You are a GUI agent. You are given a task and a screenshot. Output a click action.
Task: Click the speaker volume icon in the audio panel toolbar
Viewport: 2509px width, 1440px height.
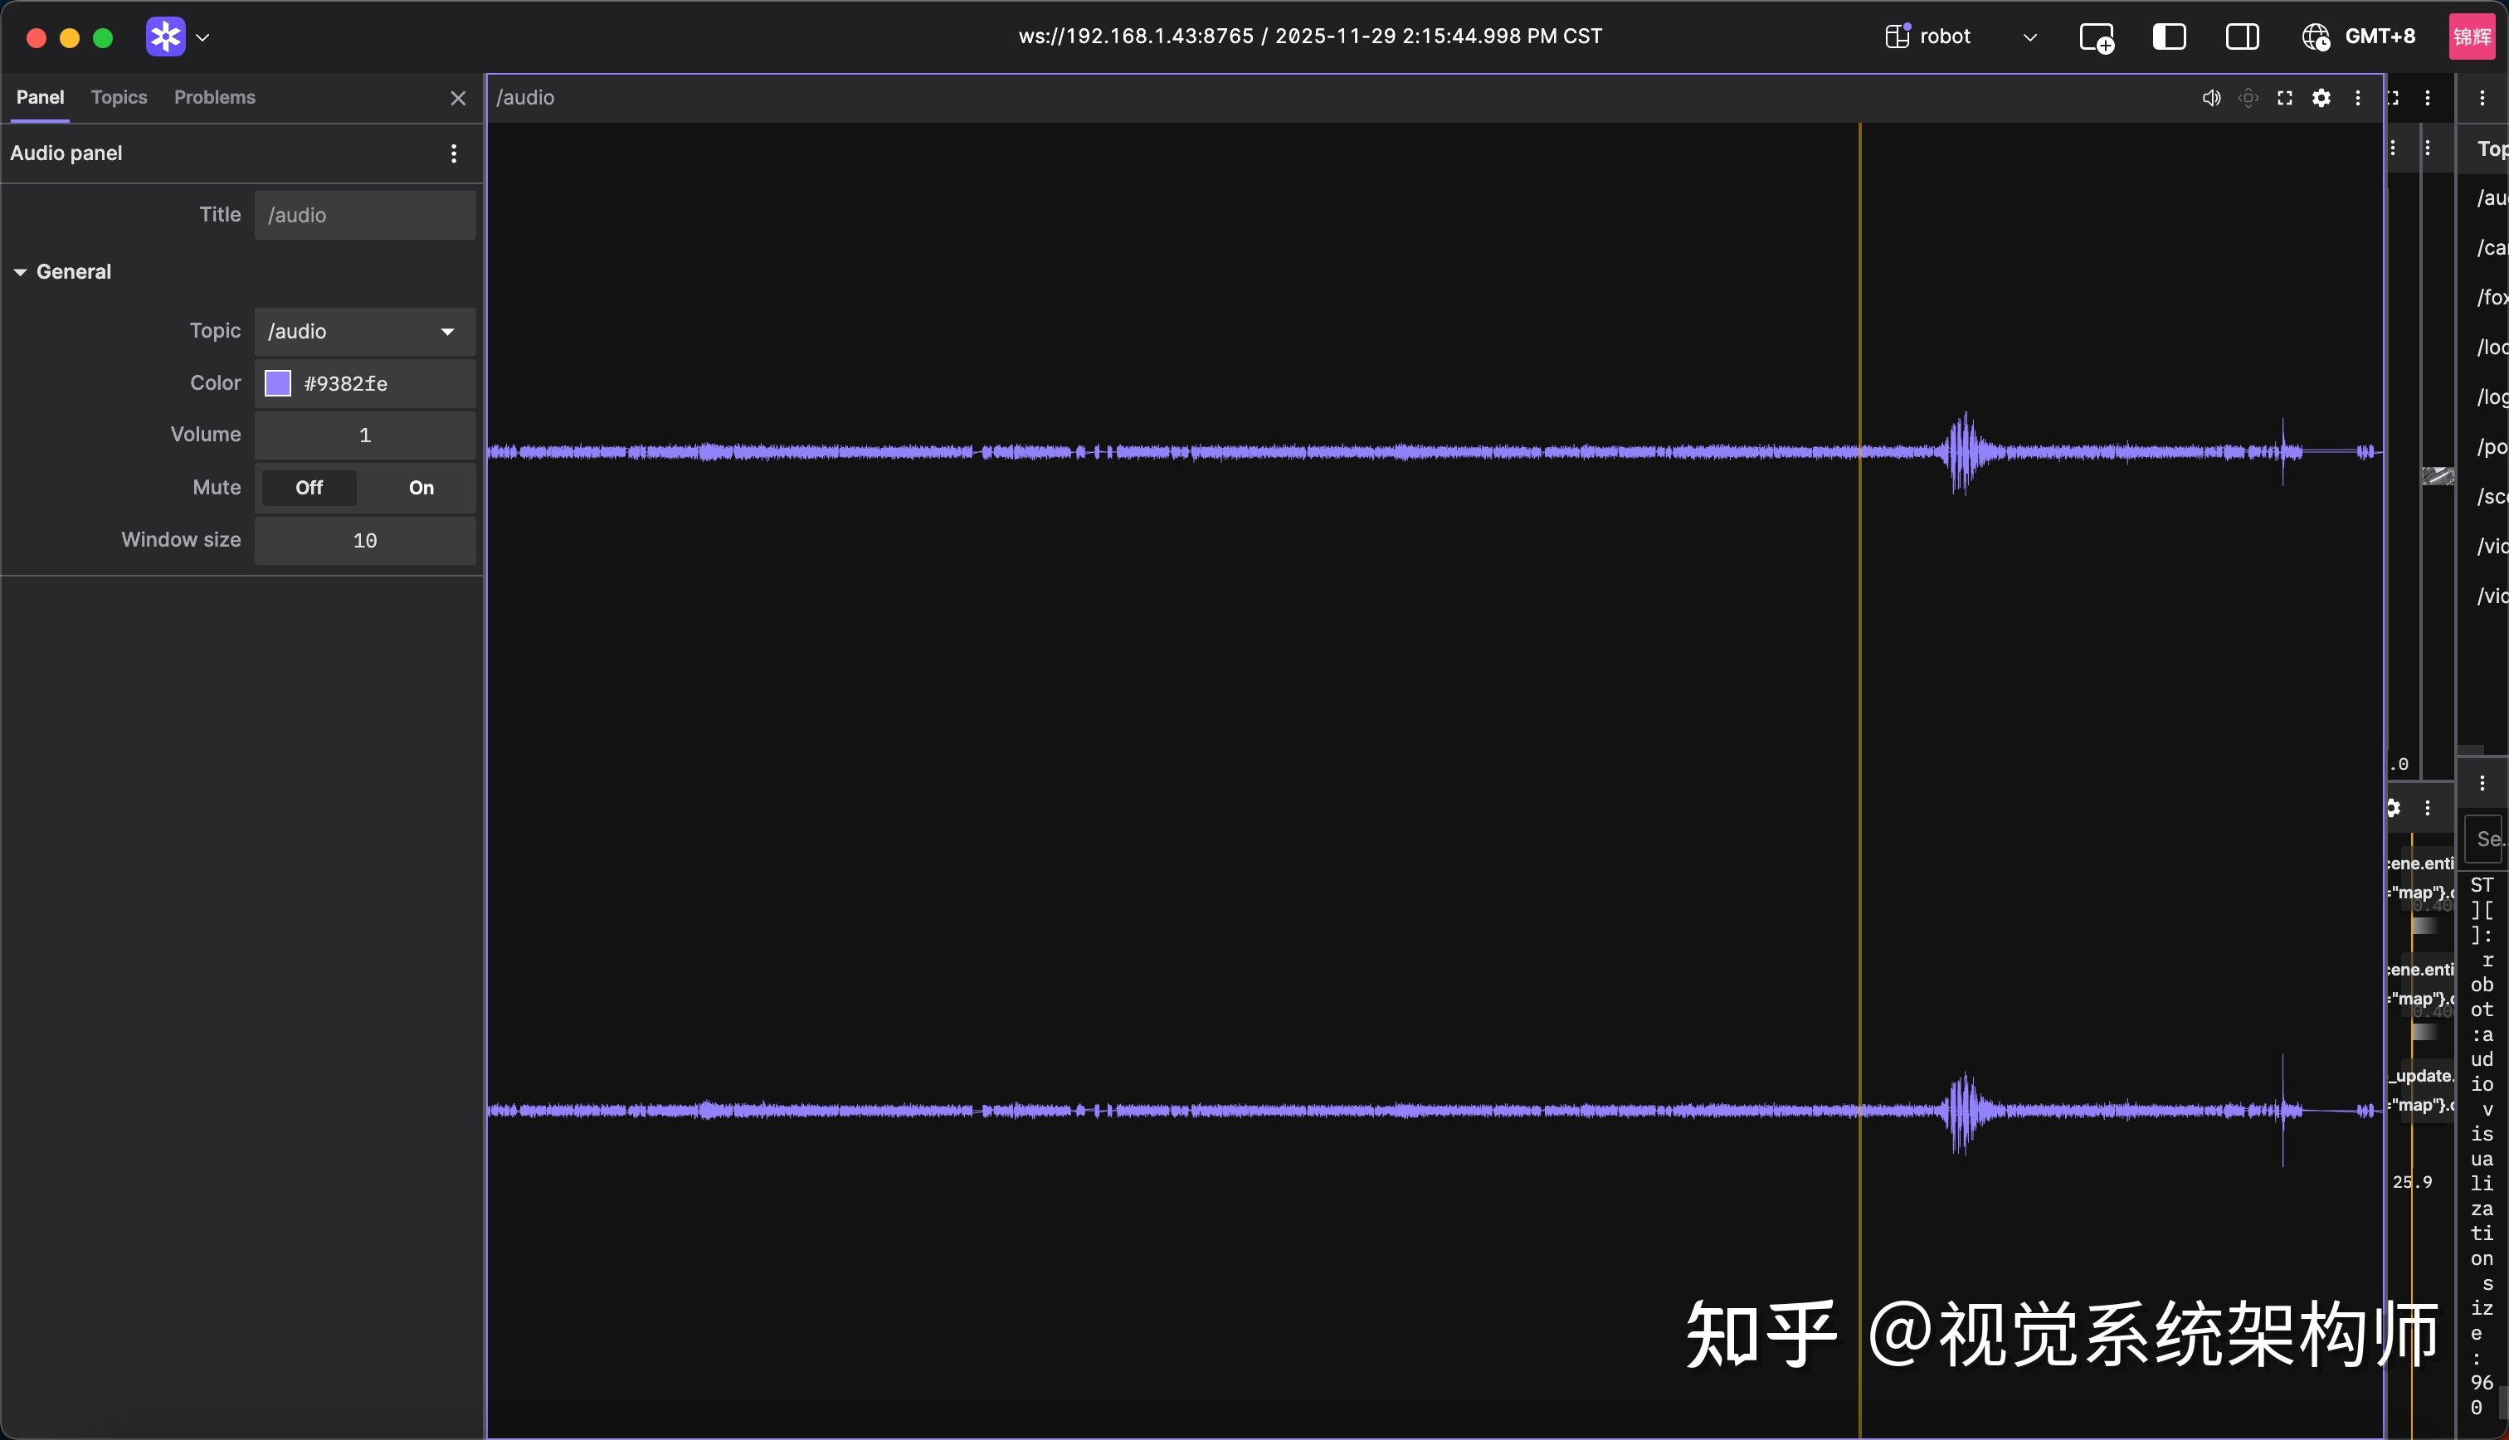pos(2210,97)
